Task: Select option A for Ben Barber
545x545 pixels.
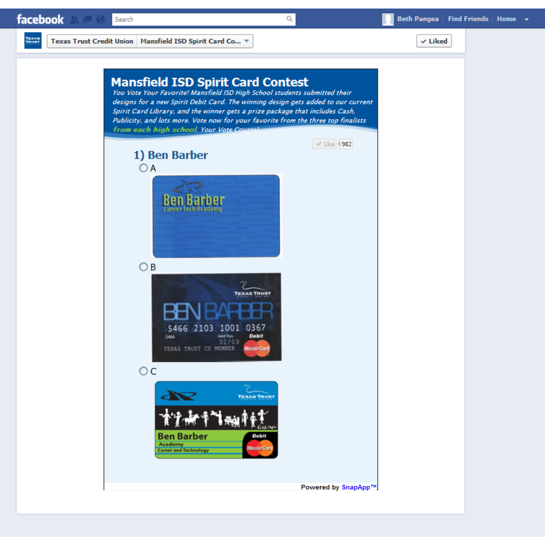Action: pos(143,168)
